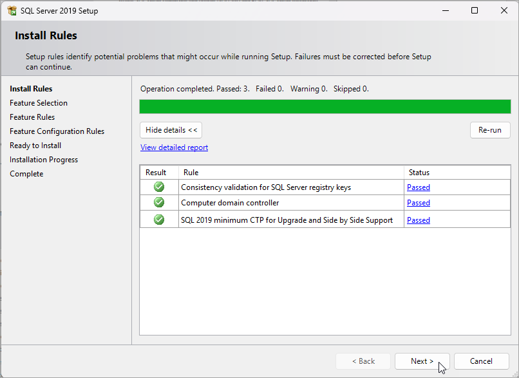Image resolution: width=519 pixels, height=378 pixels.
Task: Maximize the SQL Server 2019 Setup window
Action: click(475, 10)
